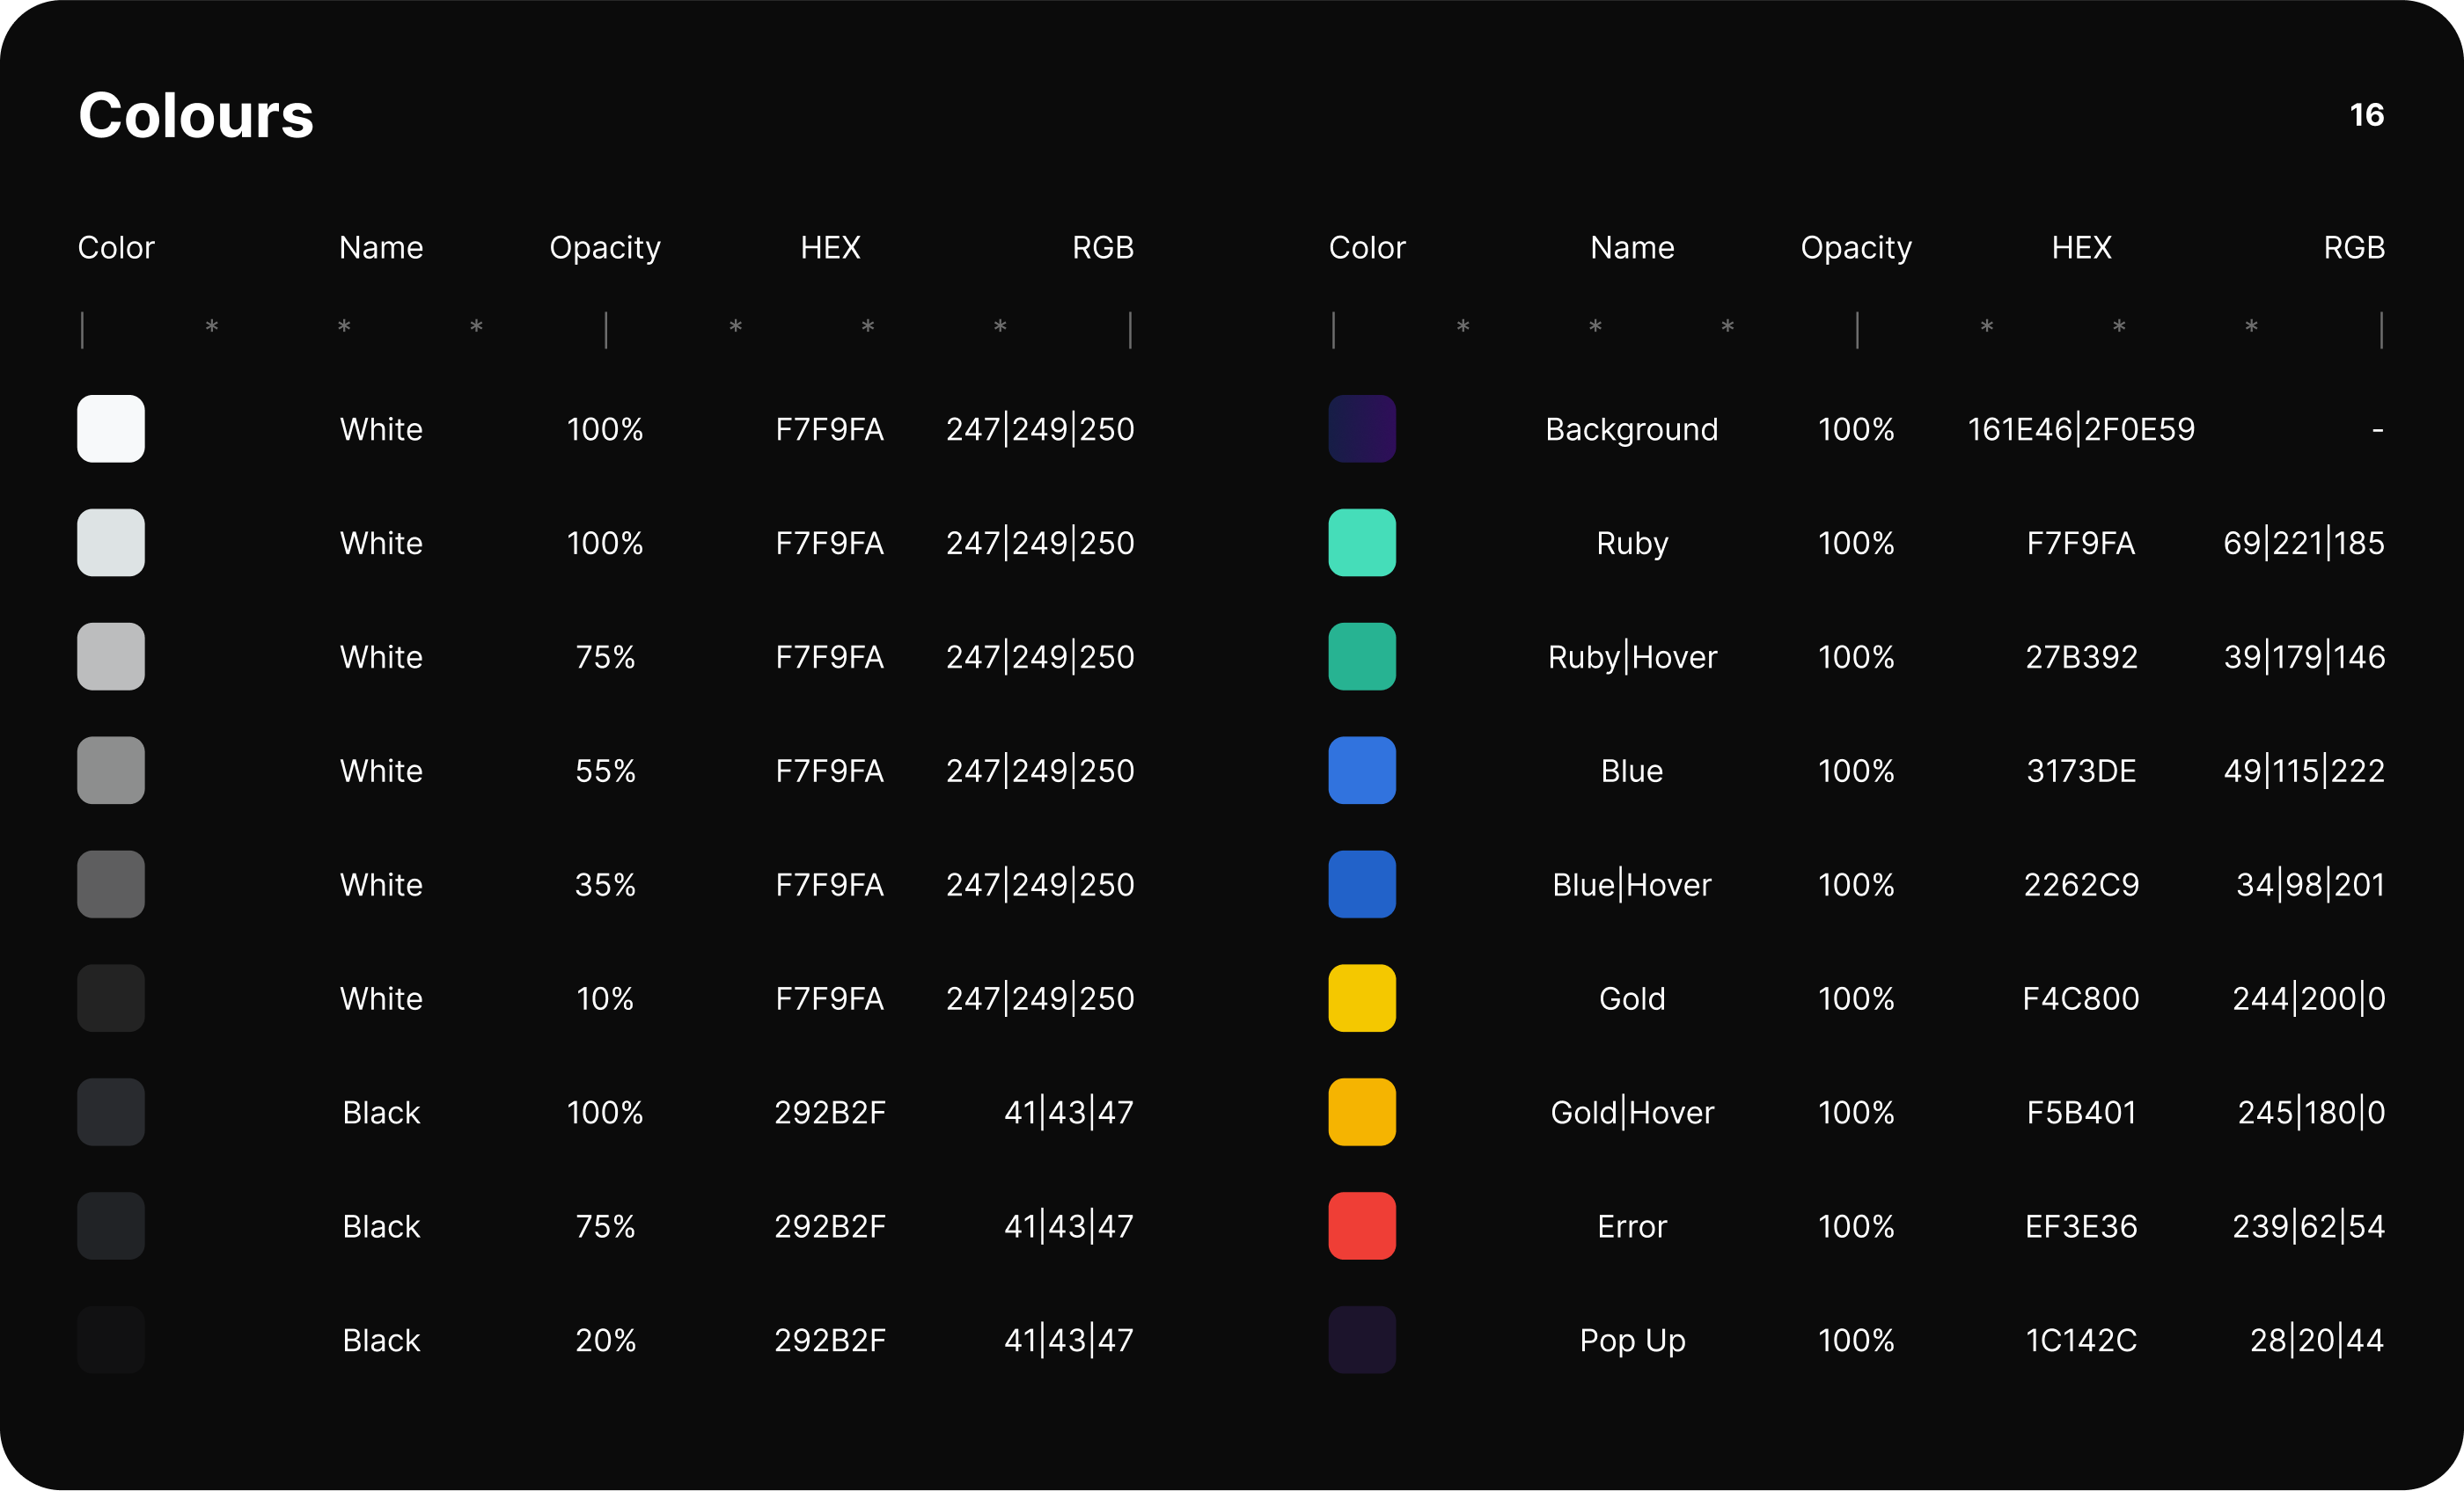The height and width of the screenshot is (1491, 2464).
Task: Click the "Colours" page heading
Action: pos(196,115)
